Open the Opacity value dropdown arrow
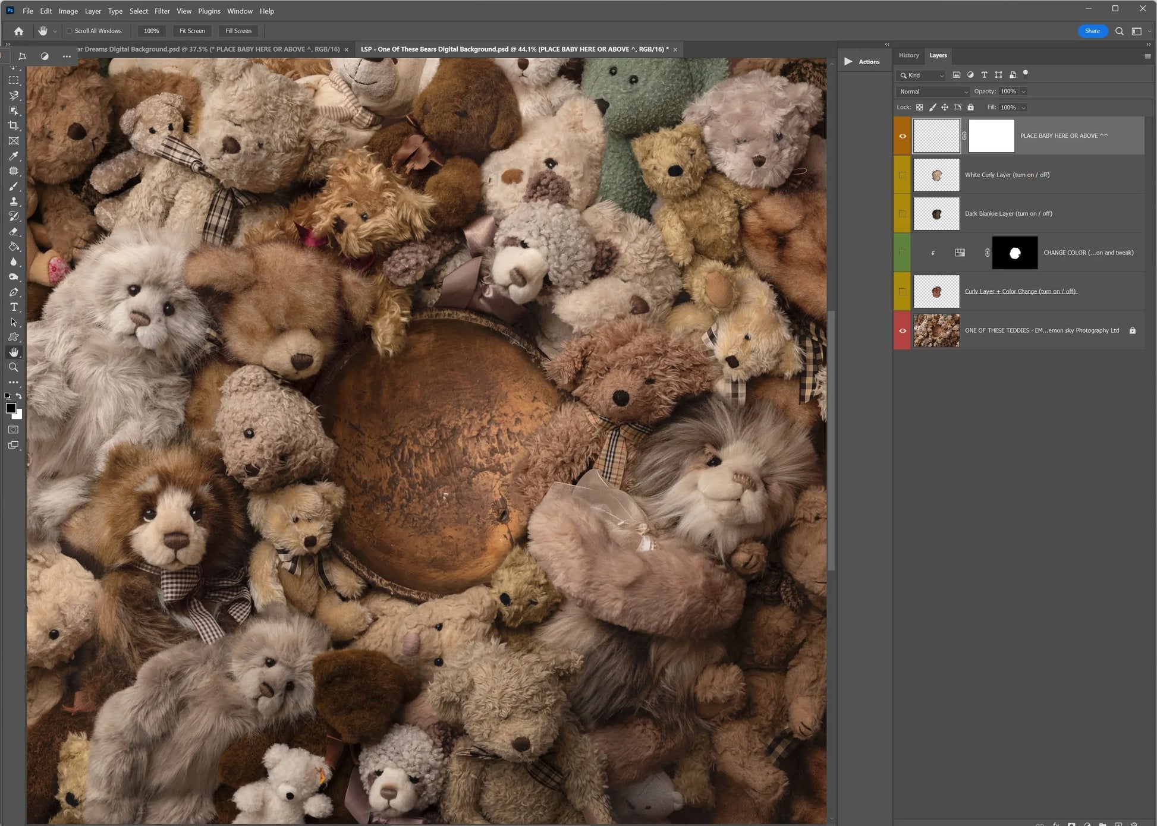1157x826 pixels. pyautogui.click(x=1023, y=92)
